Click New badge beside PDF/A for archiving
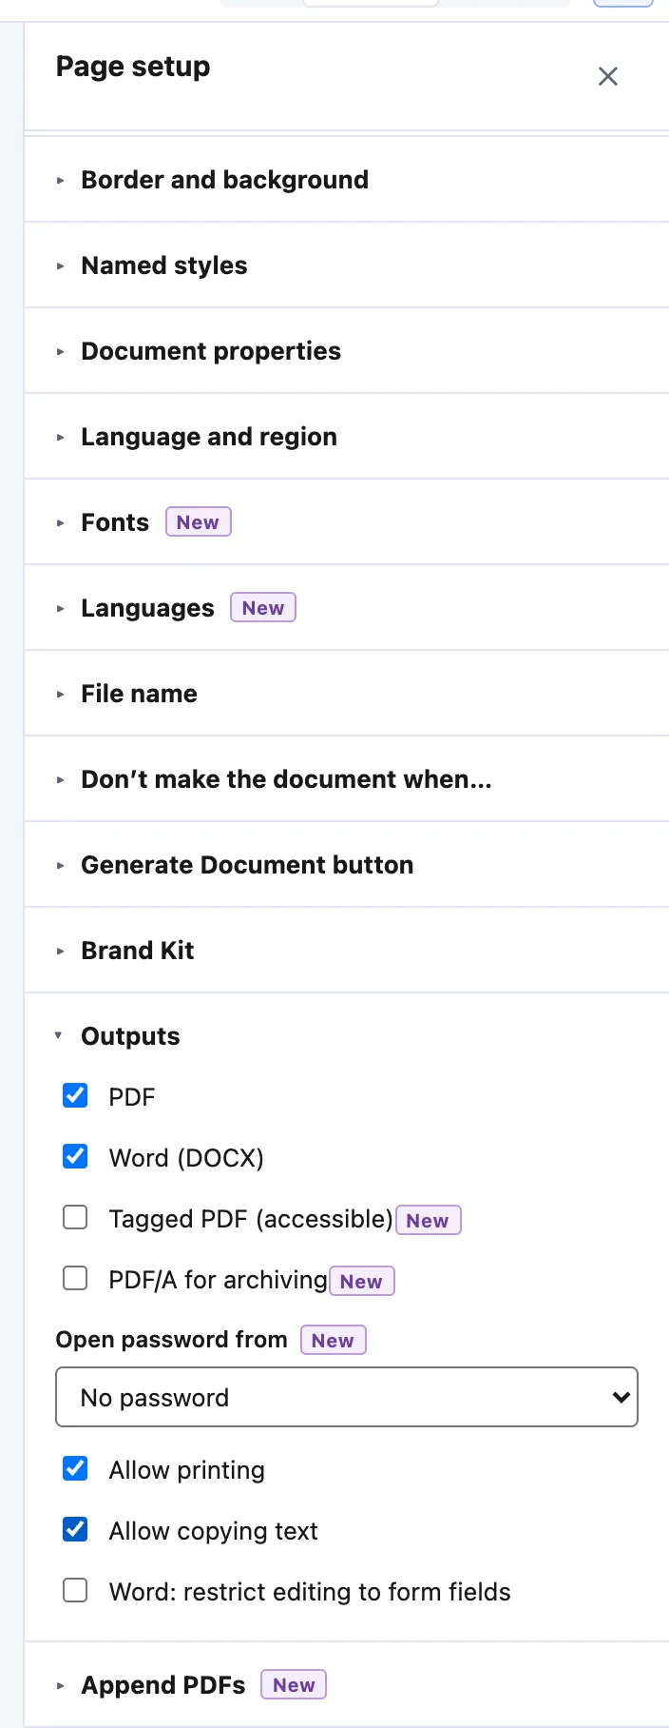Viewport: 669px width, 1728px height. pos(362,1281)
